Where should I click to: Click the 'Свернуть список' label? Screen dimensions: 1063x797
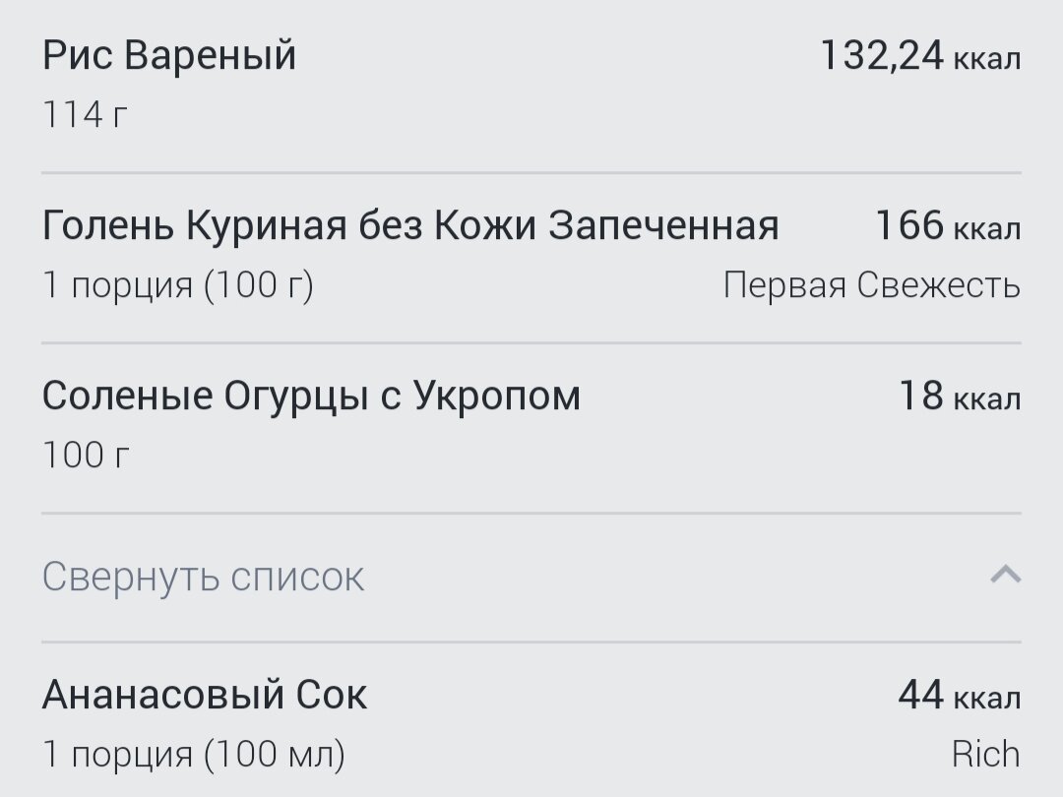click(204, 577)
